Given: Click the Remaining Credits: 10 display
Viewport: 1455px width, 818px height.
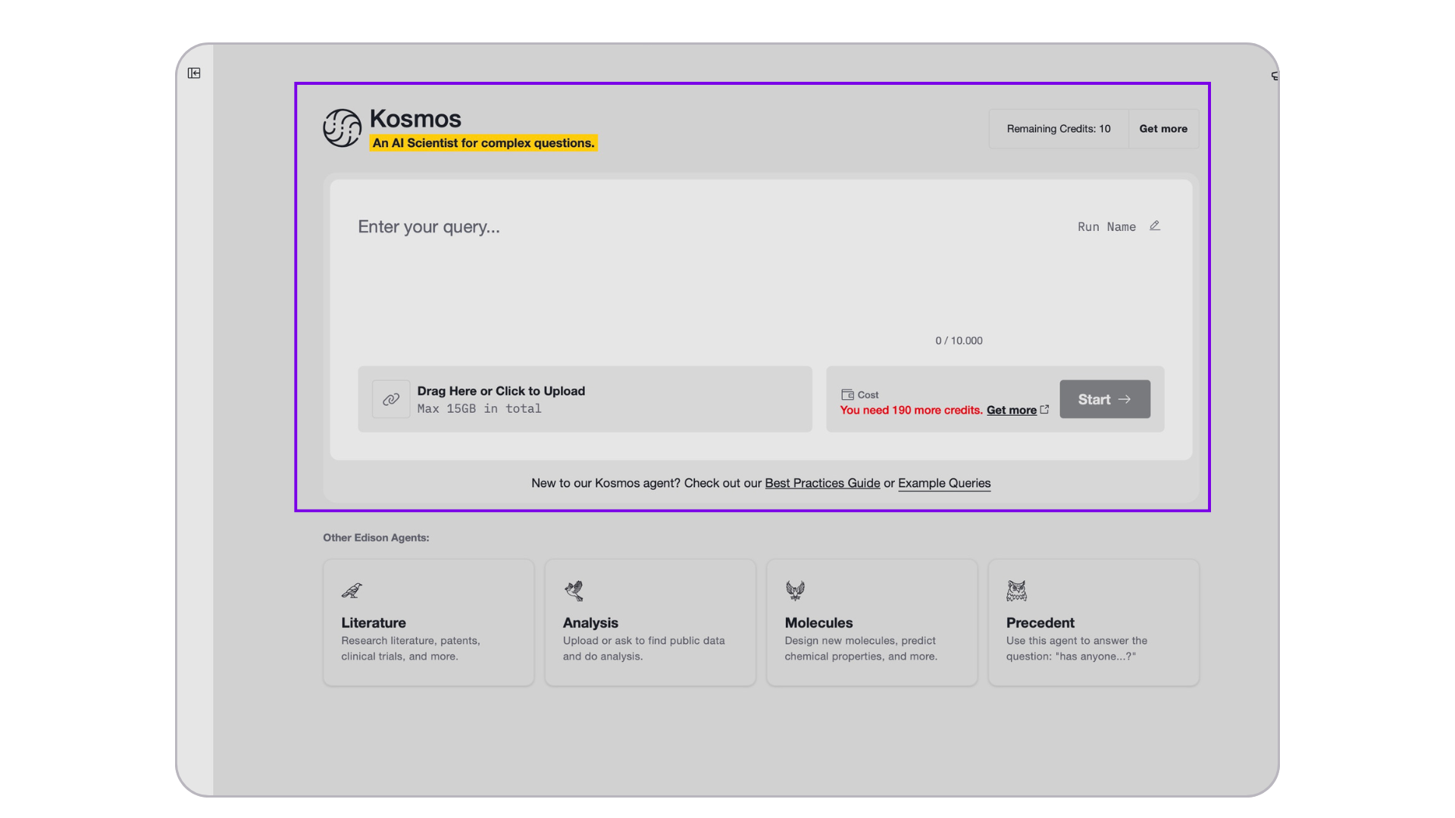Looking at the screenshot, I should 1059,129.
